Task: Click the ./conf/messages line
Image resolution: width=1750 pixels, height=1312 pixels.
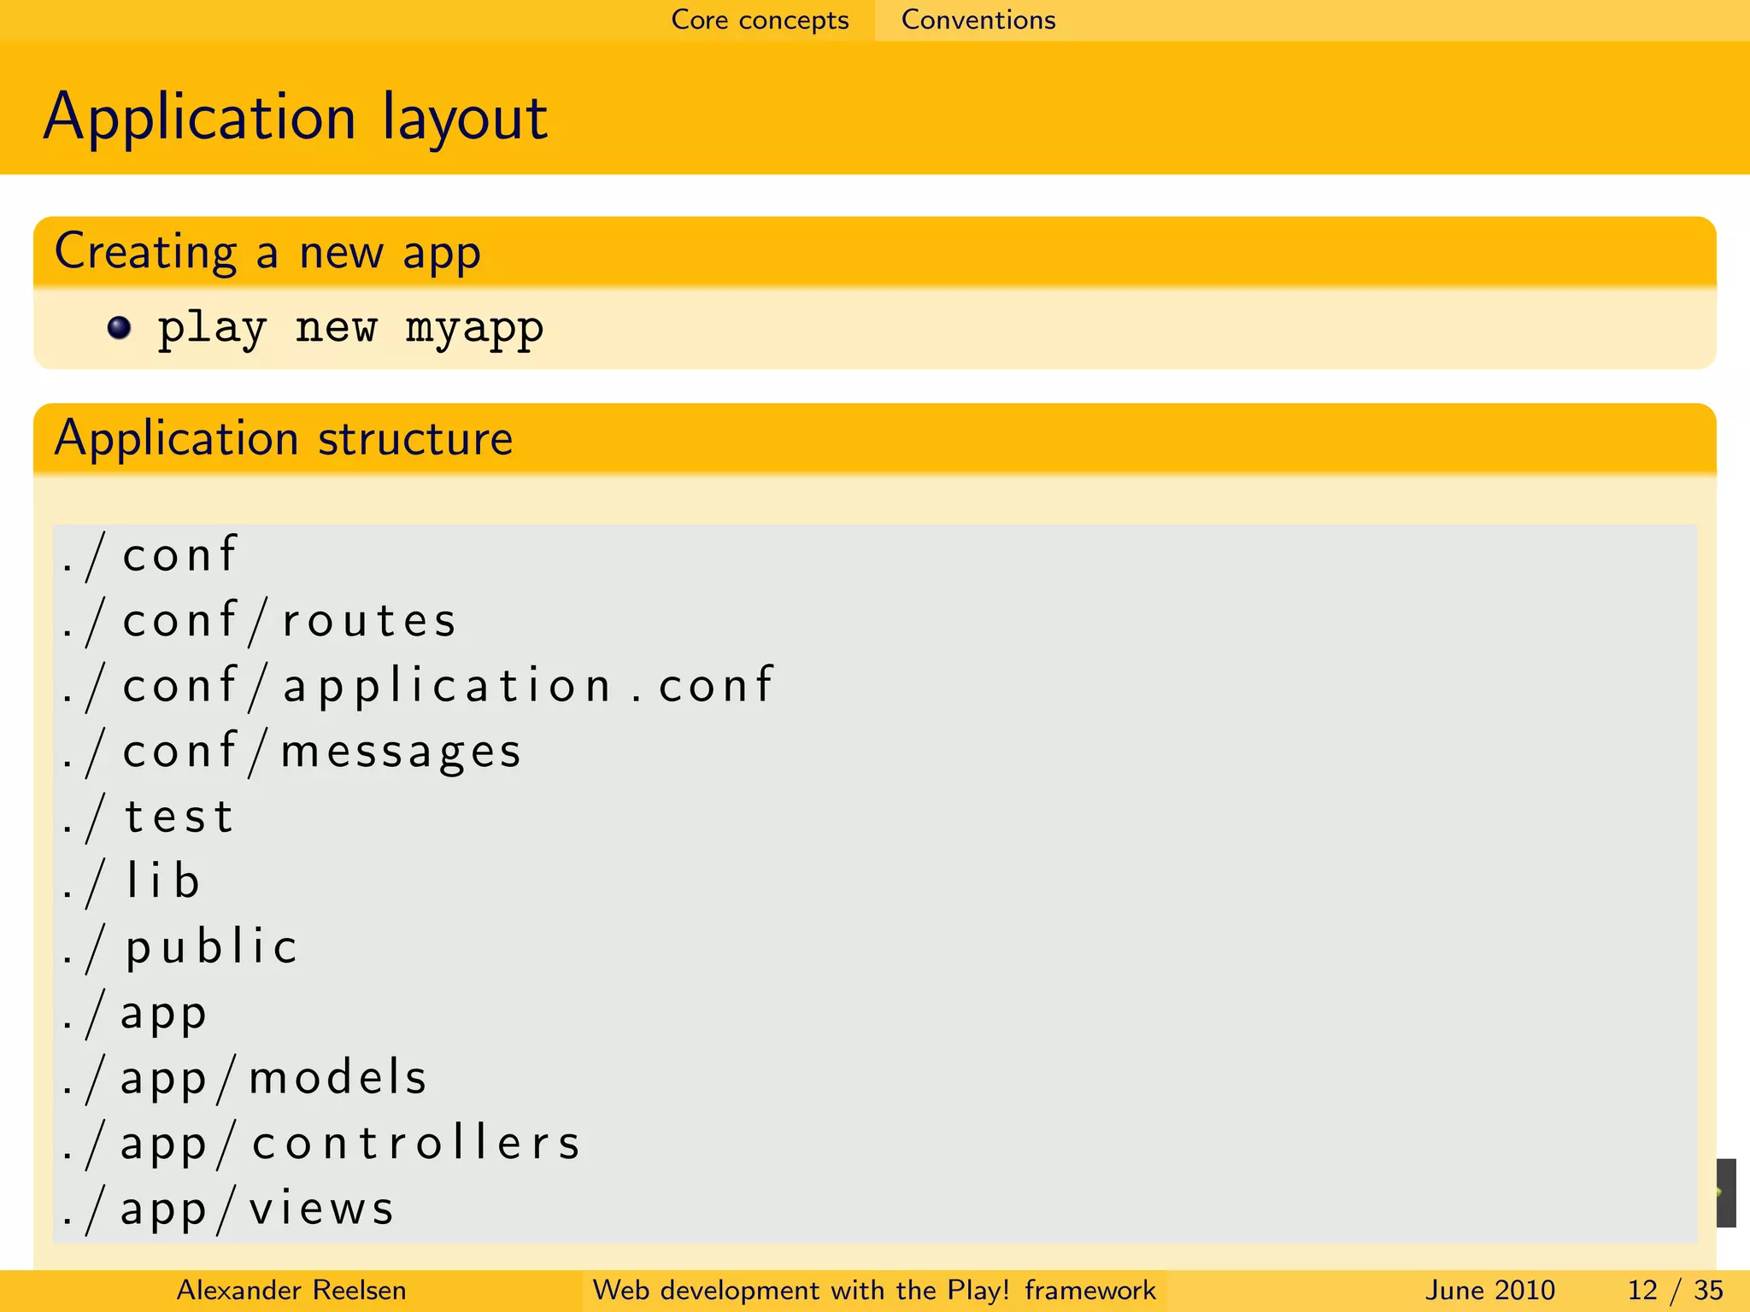Action: 291,753
